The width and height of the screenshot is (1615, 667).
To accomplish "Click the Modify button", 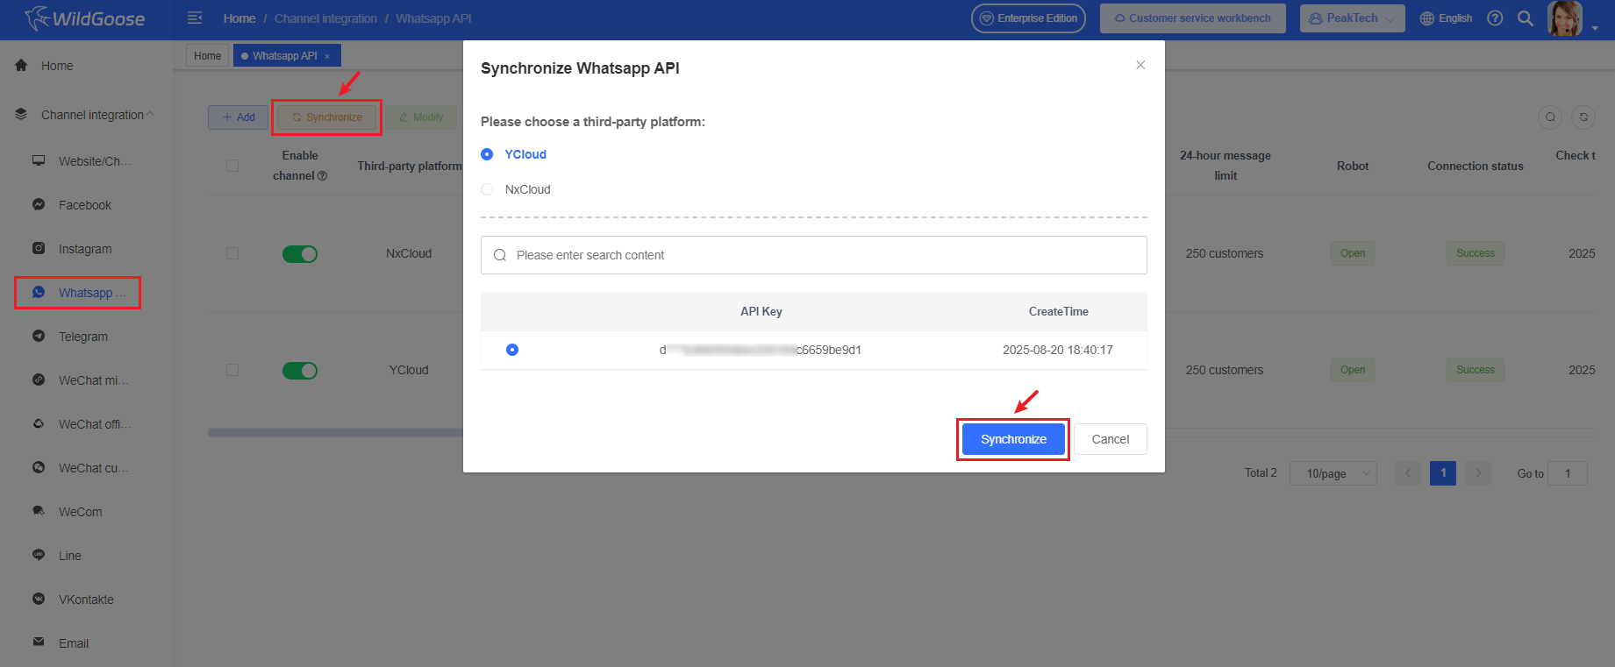I will click(421, 117).
